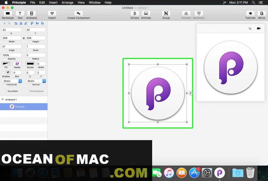268x181 pixels.
Task: Click the Width input field
Action: 12,38
